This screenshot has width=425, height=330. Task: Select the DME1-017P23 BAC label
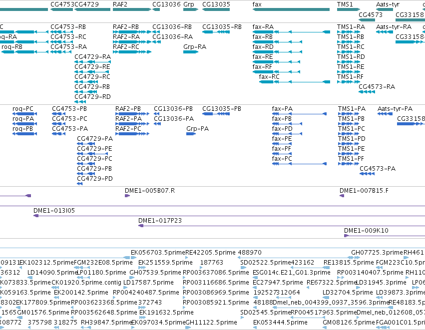click(x=160, y=221)
